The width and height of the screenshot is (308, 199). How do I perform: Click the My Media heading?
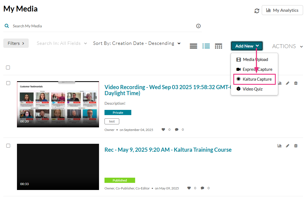(x=21, y=9)
